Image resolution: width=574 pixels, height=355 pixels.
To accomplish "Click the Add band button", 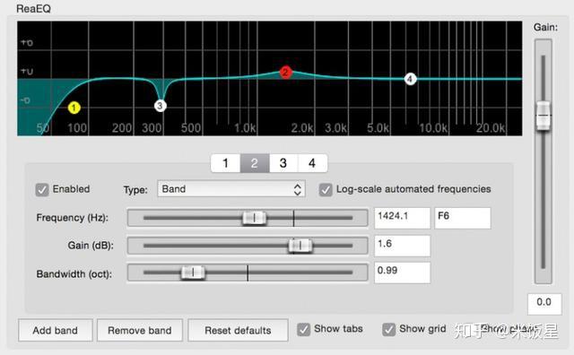I will click(x=56, y=330).
